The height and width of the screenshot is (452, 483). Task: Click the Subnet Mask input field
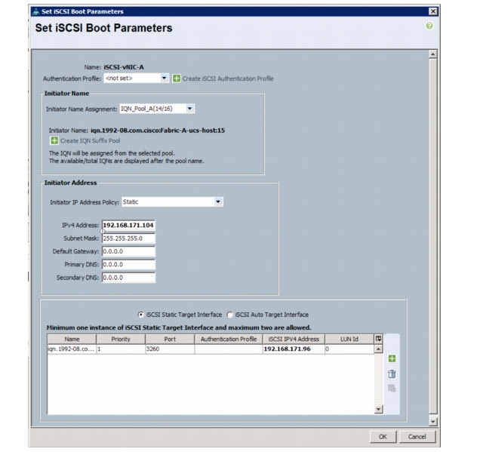pos(128,238)
